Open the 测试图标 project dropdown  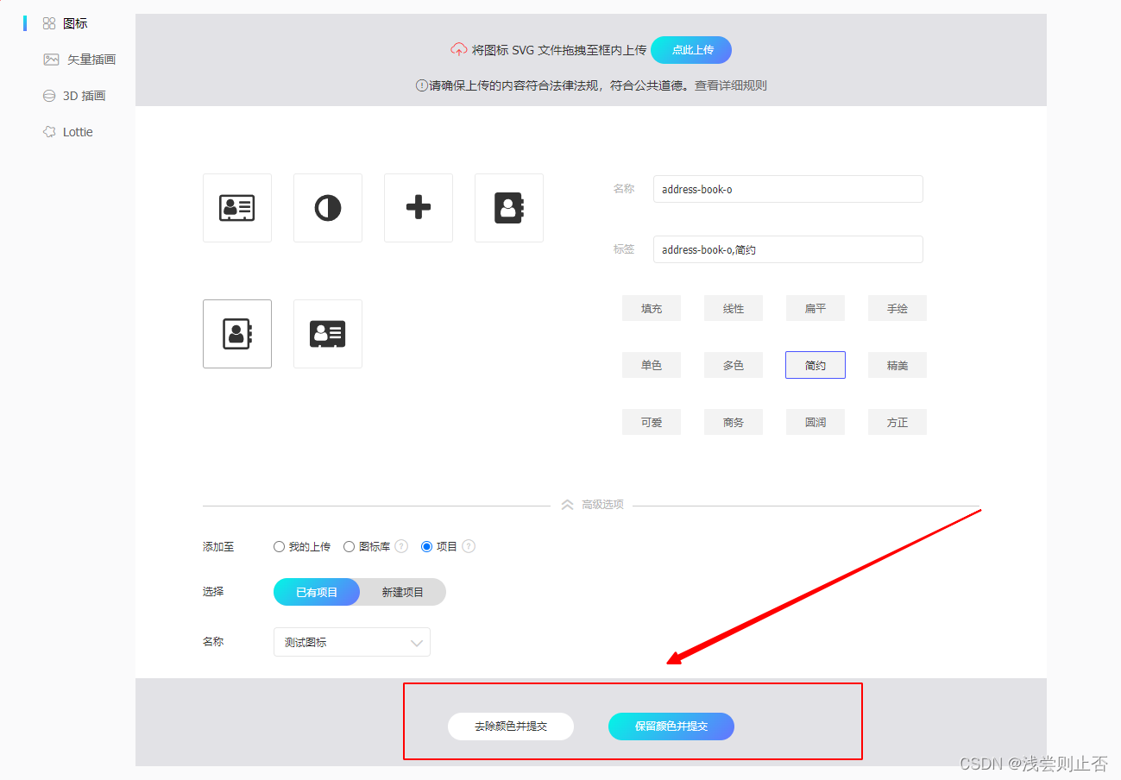pos(352,642)
